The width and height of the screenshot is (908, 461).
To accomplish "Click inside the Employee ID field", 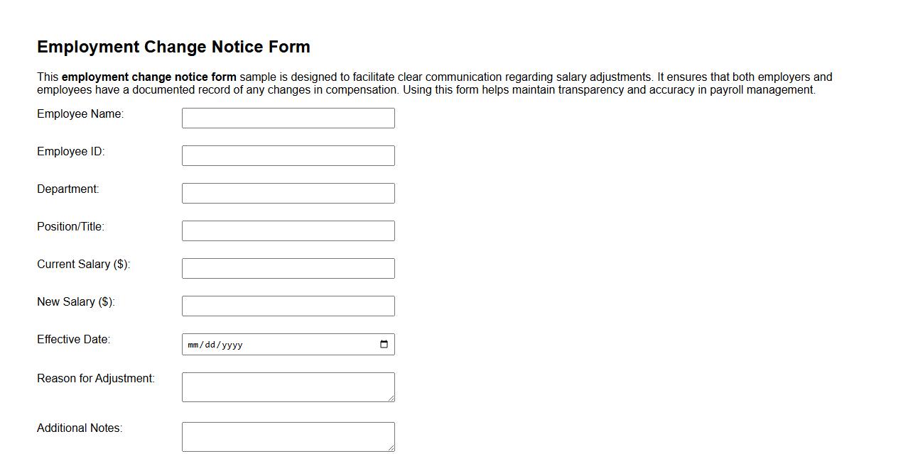I will tap(288, 155).
